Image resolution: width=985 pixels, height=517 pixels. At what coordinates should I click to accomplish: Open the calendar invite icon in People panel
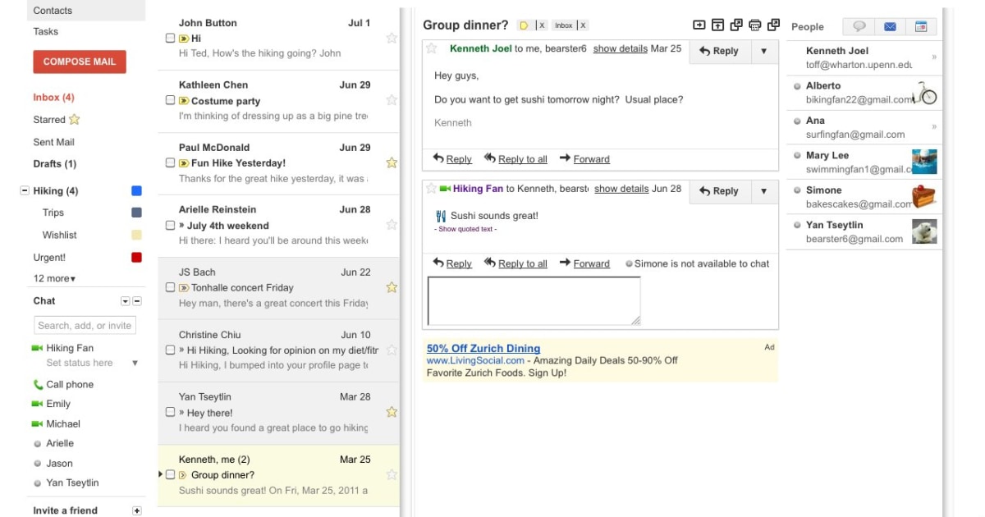click(x=921, y=26)
